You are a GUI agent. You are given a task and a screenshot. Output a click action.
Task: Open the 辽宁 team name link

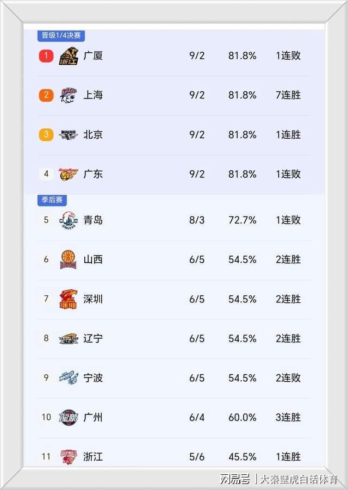point(93,338)
